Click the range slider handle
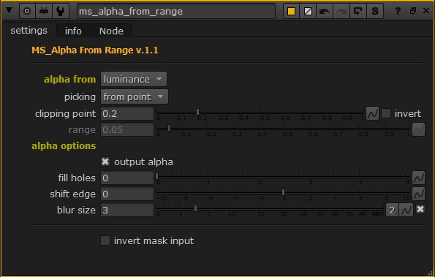 169,128
